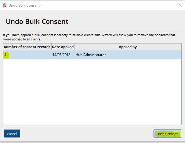
Task: Click the Undo Bulk Consent title bar text
Action: tap(24, 6)
